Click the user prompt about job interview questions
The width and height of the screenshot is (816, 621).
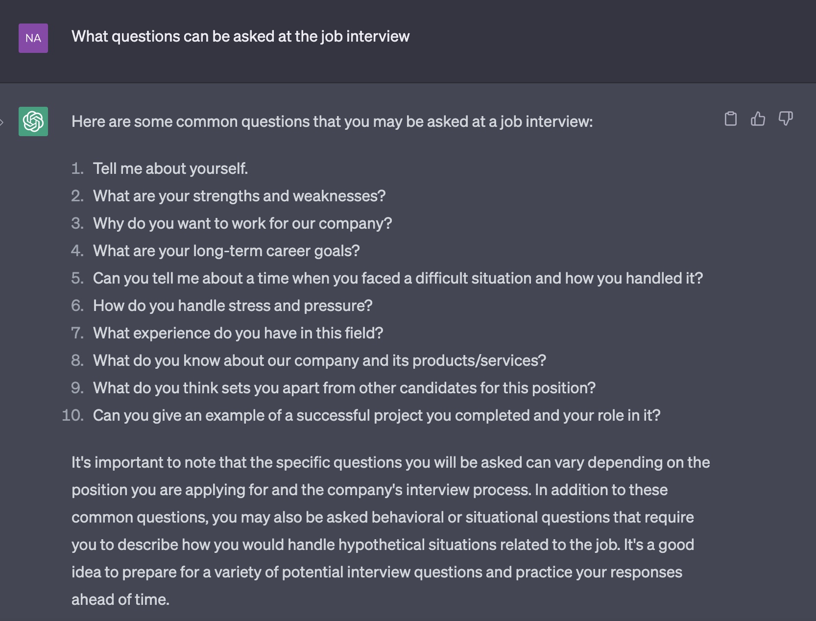[x=240, y=36]
